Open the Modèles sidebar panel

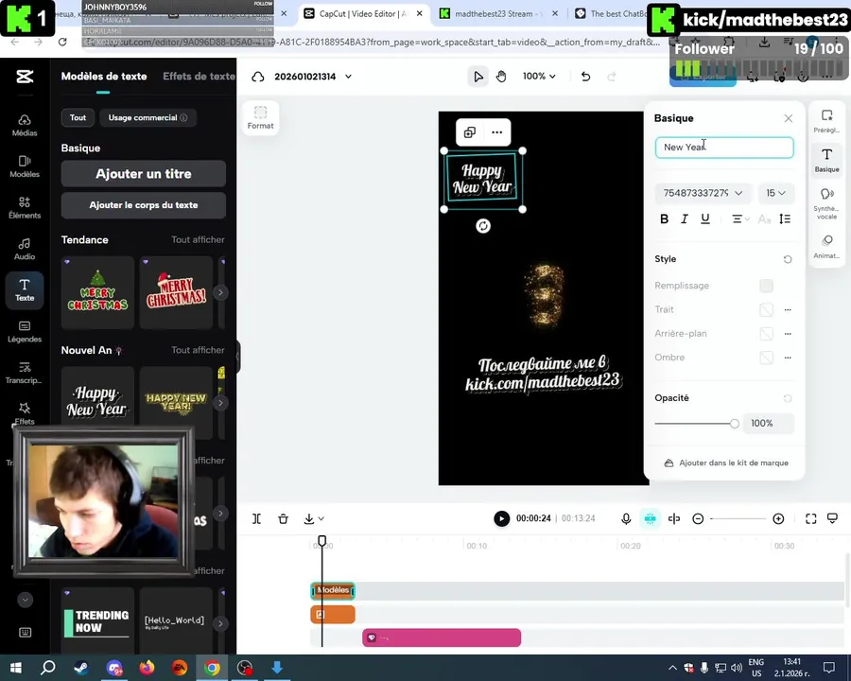(25, 166)
